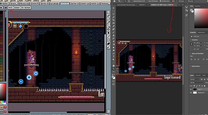Screen dimensions: 208x115
Task: Select Aseprite's Rectangle shape tool
Action: coord(109,40)
